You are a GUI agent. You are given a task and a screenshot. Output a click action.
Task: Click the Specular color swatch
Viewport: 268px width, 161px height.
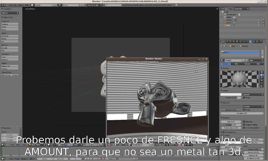click(x=231, y=107)
